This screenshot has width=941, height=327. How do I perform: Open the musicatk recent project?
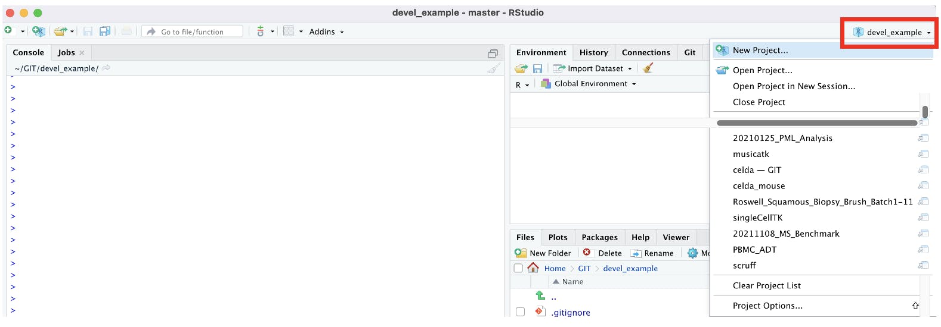point(751,154)
